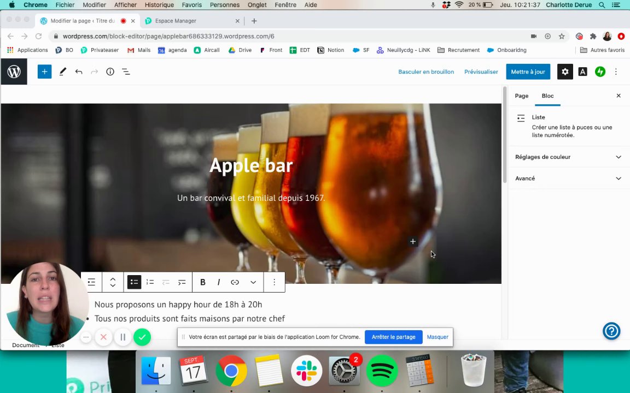
Task: Open Spotlight search in menu bar
Action: pos(602,5)
